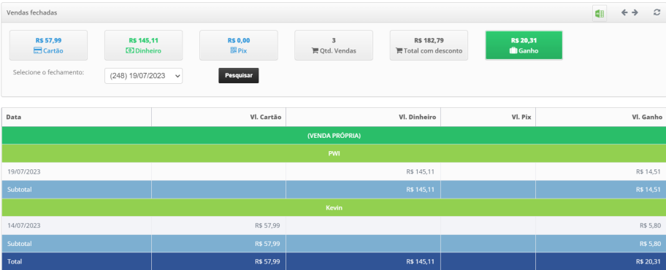Collapse the PWI group row
The height and width of the screenshot is (270, 666).
point(334,154)
